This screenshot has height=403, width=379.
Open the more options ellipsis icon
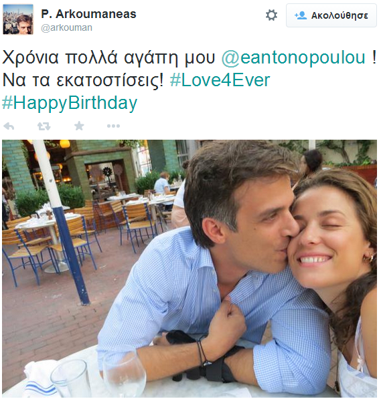(x=113, y=126)
